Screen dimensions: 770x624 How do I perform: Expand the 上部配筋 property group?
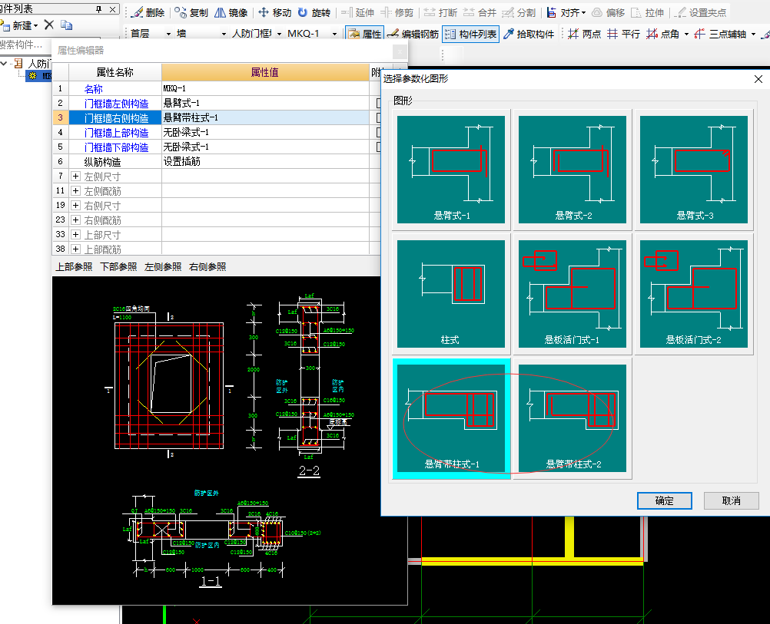75,249
